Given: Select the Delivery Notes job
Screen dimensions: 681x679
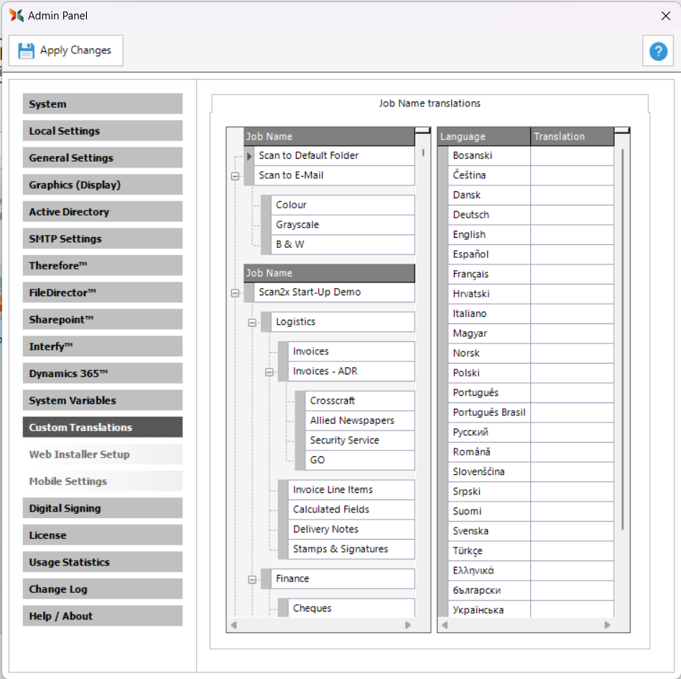Looking at the screenshot, I should pos(325,529).
